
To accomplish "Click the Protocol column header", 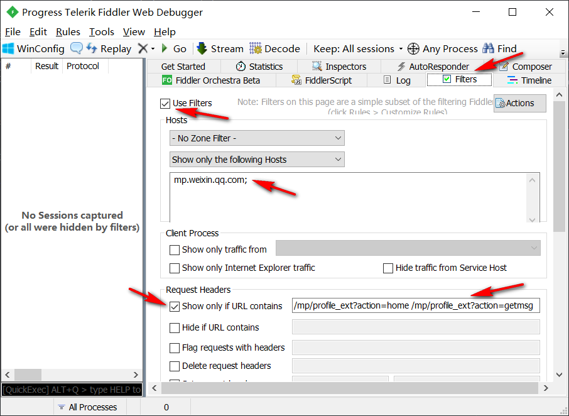I will click(x=85, y=66).
